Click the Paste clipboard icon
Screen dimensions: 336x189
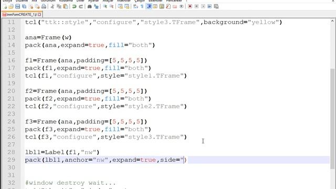tap(66, 6)
